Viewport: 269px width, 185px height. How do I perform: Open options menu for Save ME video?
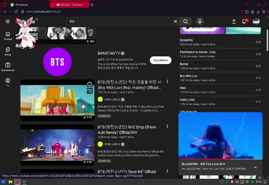[x=167, y=171]
